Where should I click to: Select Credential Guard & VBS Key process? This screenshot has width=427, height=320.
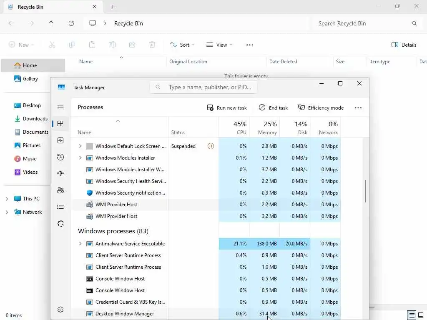(x=206, y=302)
